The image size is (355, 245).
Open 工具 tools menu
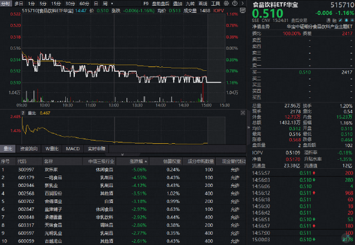(216, 3)
